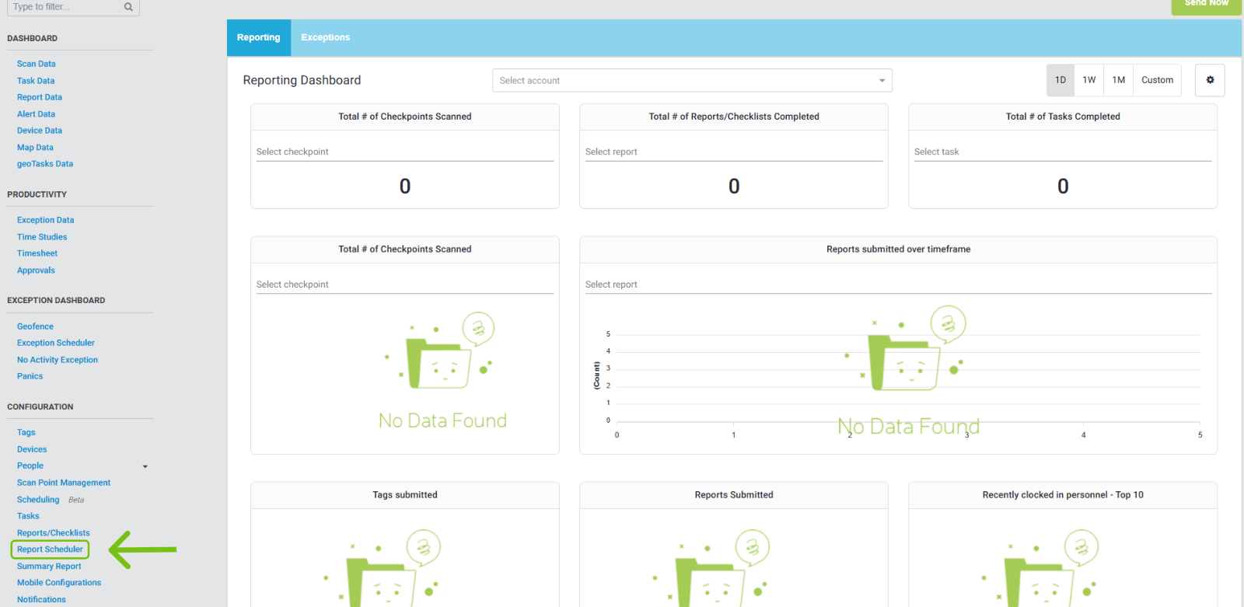Click the Type to filter input field
The image size is (1244, 607).
65,7
